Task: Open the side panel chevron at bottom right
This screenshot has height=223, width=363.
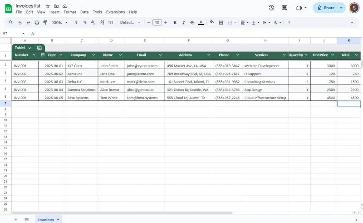Action: click(x=356, y=220)
